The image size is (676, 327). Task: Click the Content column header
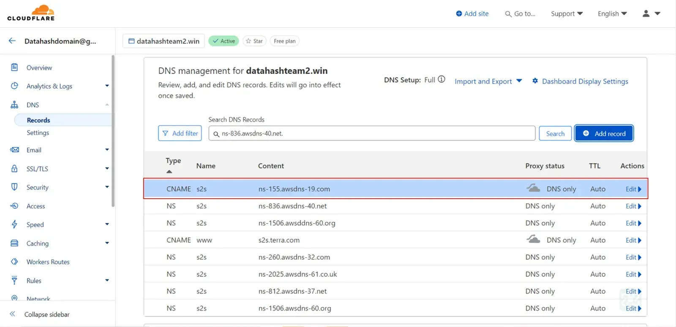click(x=271, y=166)
